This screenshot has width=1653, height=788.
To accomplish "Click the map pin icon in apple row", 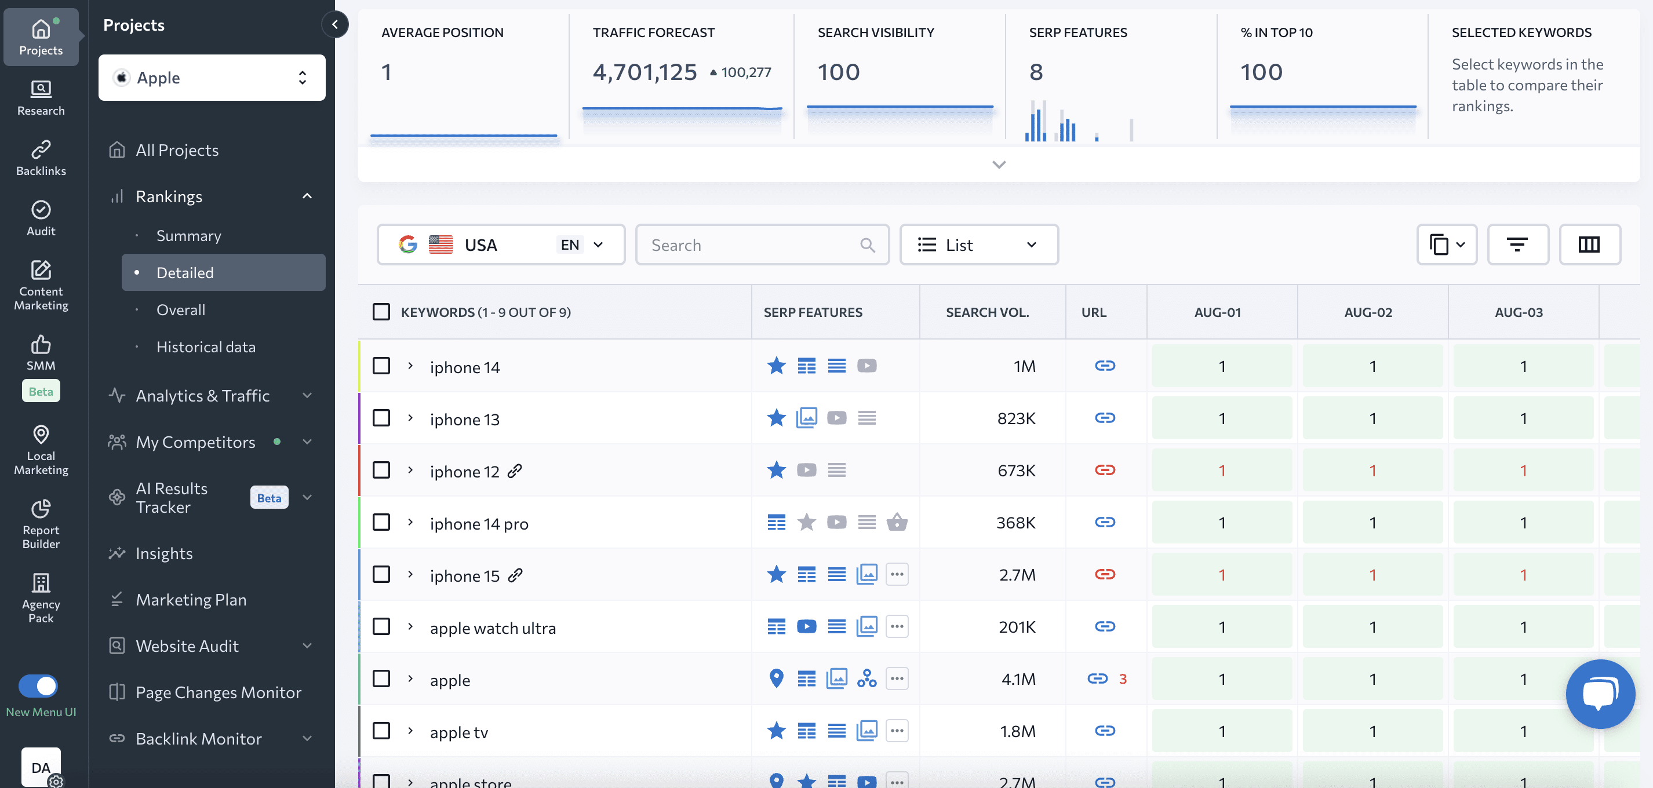I will click(x=776, y=679).
